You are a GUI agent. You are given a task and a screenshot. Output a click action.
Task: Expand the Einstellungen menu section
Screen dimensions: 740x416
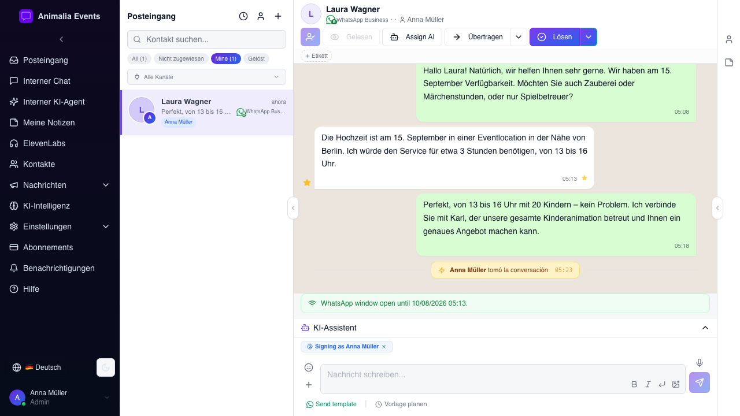tap(60, 226)
